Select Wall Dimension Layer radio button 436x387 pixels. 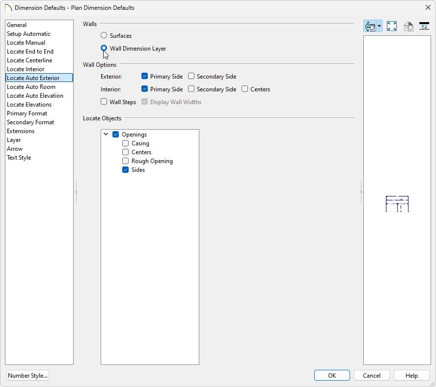click(x=104, y=48)
